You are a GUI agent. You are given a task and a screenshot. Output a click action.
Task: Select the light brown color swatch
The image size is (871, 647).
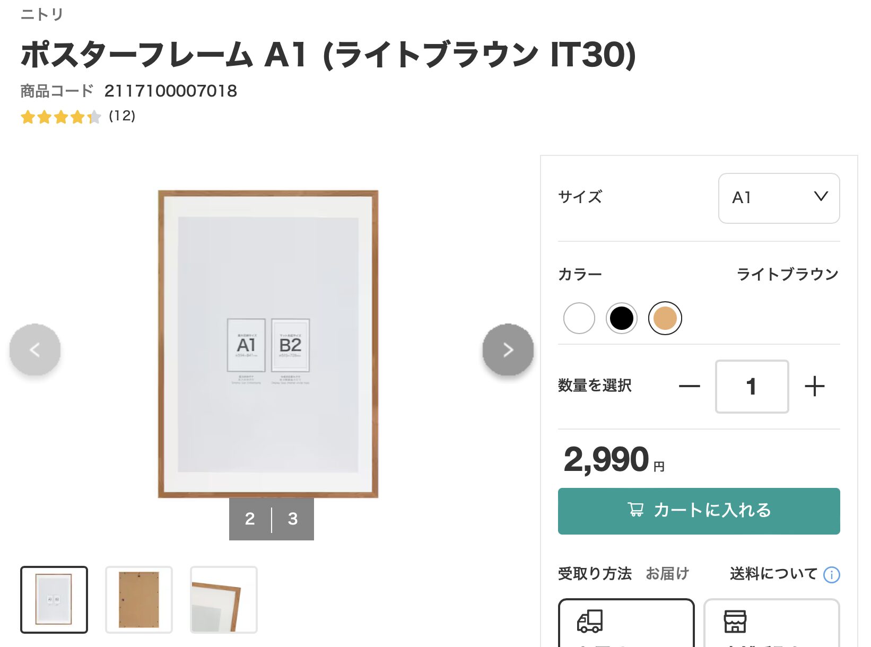(x=665, y=318)
